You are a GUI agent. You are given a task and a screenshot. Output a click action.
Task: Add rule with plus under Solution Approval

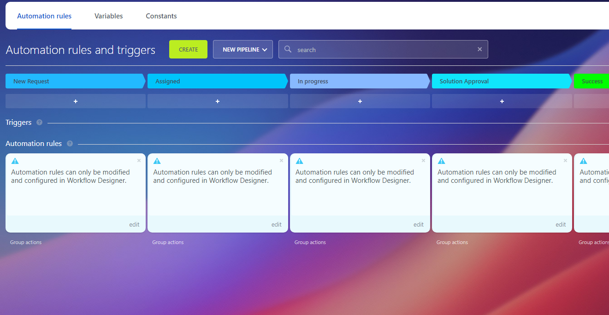coord(502,101)
